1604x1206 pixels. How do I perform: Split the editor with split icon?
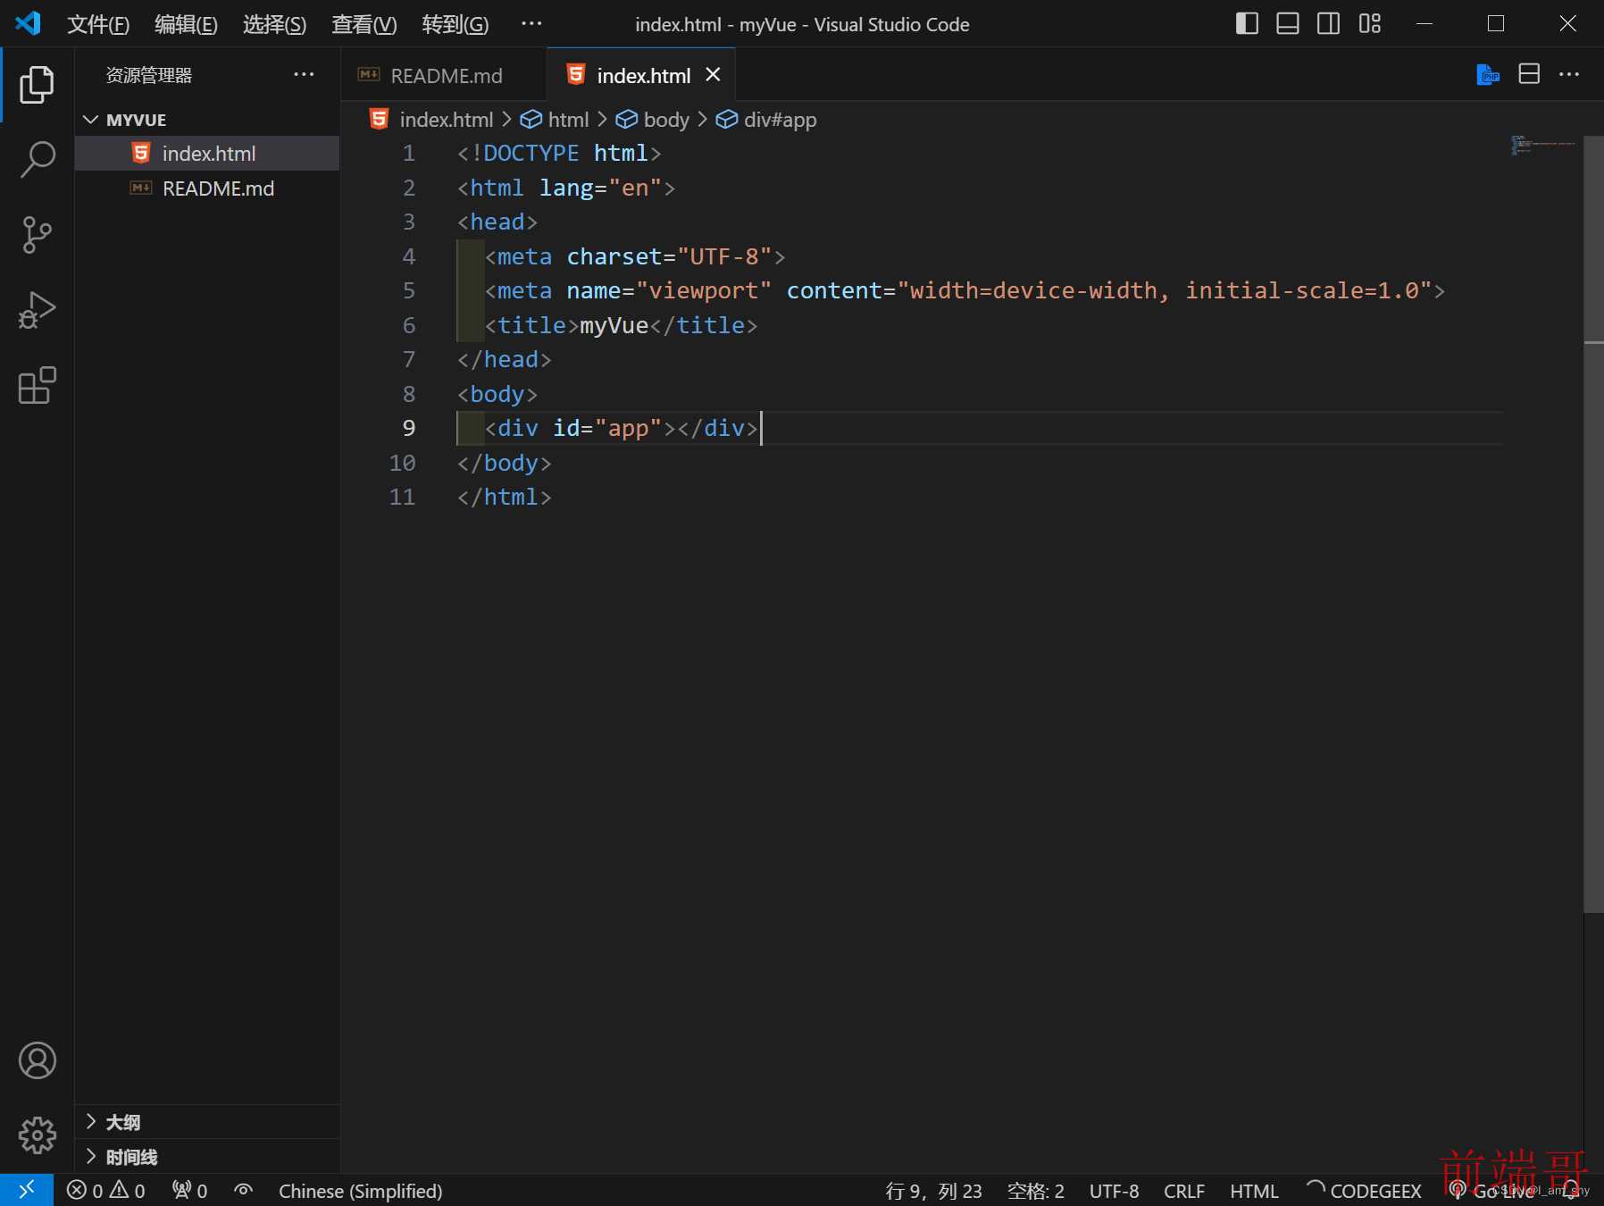[1529, 74]
